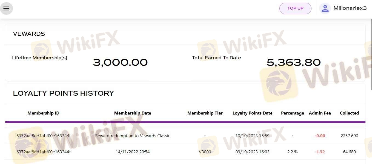The width and height of the screenshot is (372, 164).
Task: Click the user avatar icon
Action: (325, 8)
